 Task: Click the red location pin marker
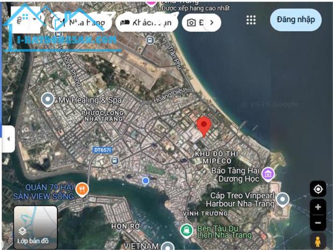point(204,126)
